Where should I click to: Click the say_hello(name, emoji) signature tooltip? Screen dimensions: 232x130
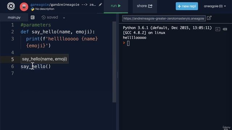45,59
